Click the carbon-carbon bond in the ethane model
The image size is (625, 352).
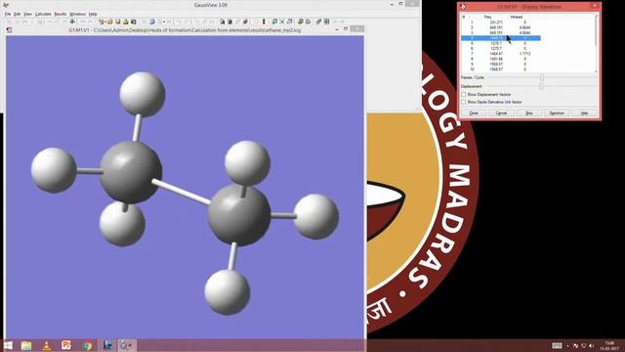182,192
